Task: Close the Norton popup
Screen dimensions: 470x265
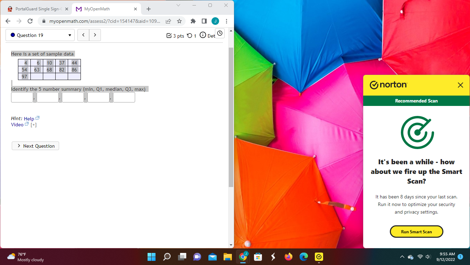Action: coord(460,85)
